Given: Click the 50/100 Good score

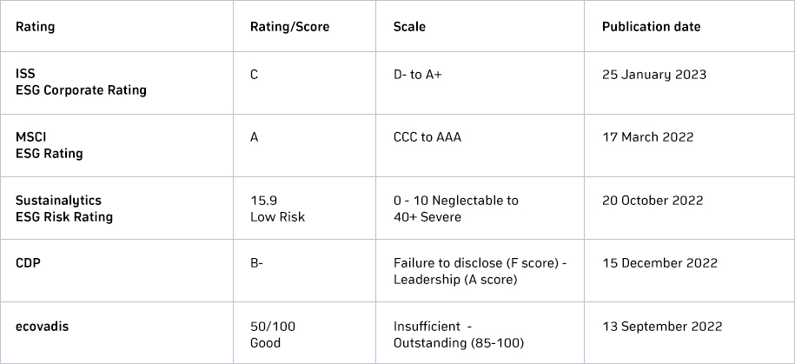Looking at the screenshot, I should coord(273,334).
